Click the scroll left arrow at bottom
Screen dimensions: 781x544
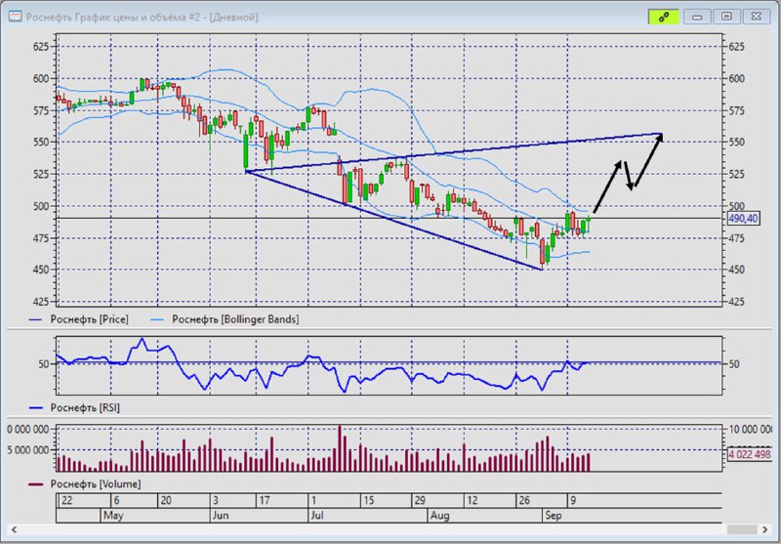pos(14,529)
